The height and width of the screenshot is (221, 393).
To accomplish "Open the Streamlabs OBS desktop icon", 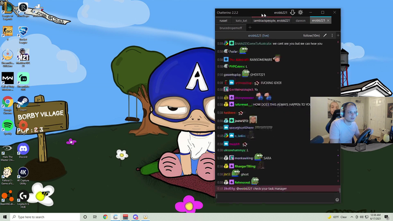I will [23, 81].
